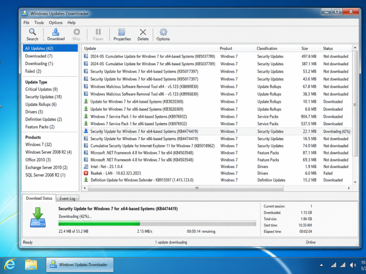Screen dimensions: 366x274
Task: Open the File menu
Action: tap(27, 22)
